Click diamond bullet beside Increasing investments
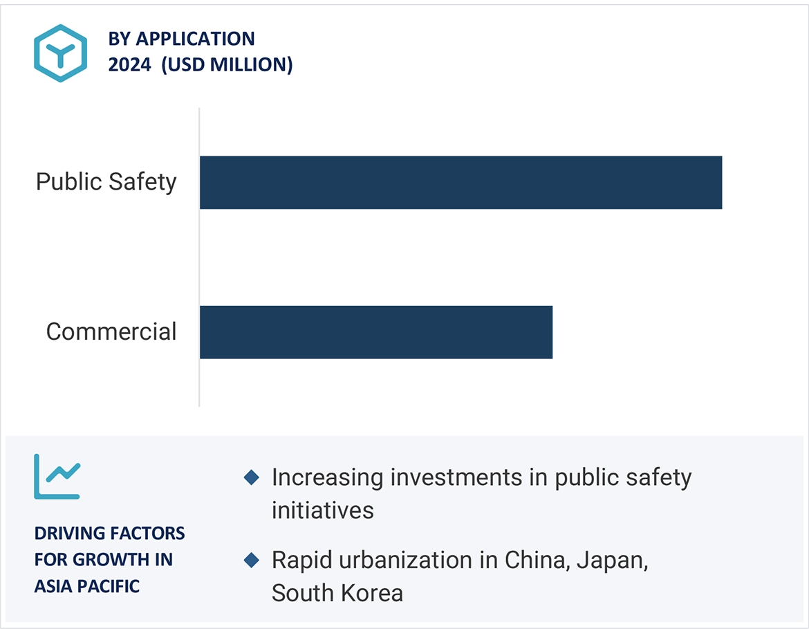 pos(252,477)
